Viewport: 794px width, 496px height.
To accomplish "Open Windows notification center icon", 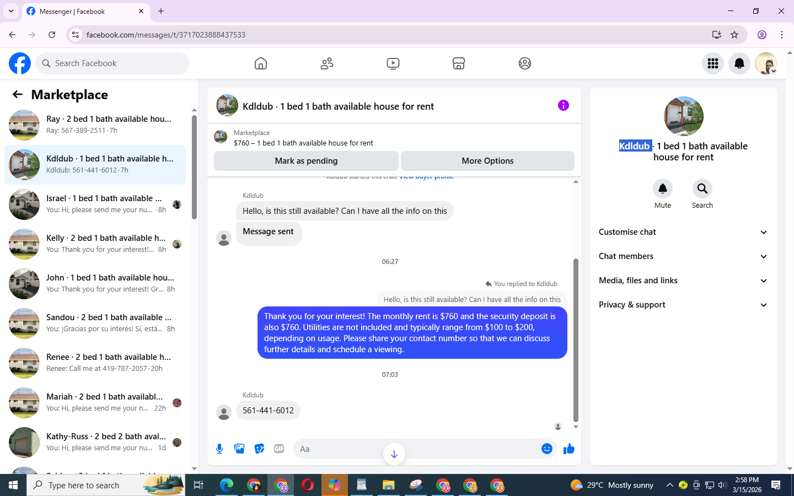I will (x=776, y=485).
